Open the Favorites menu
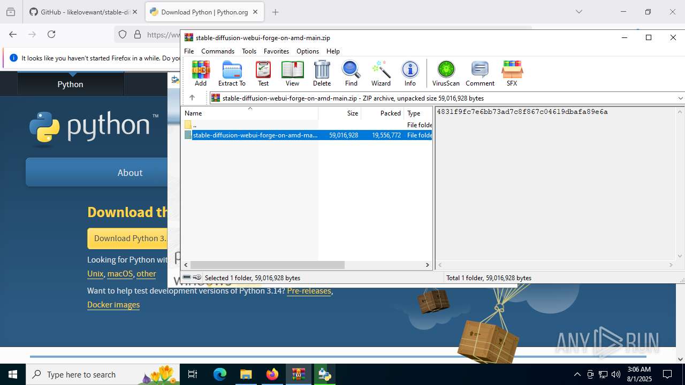This screenshot has width=685, height=385. tap(276, 51)
